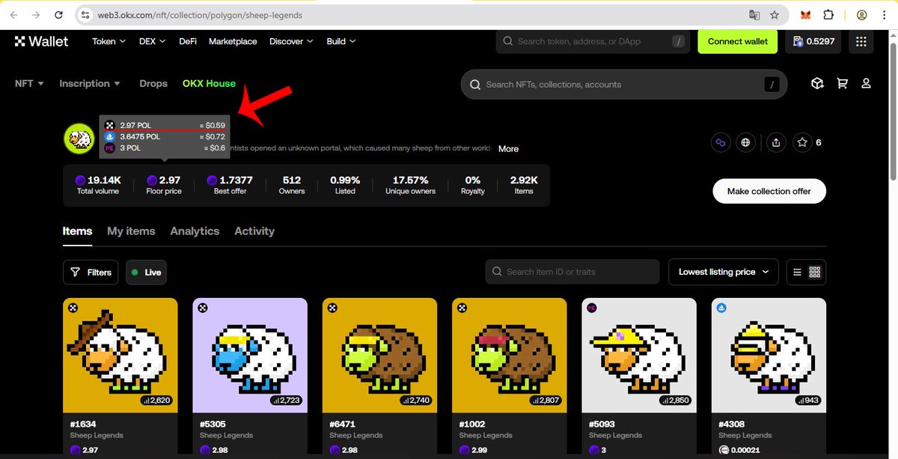The image size is (898, 459).
Task: Switch to My items tab
Action: coord(131,231)
